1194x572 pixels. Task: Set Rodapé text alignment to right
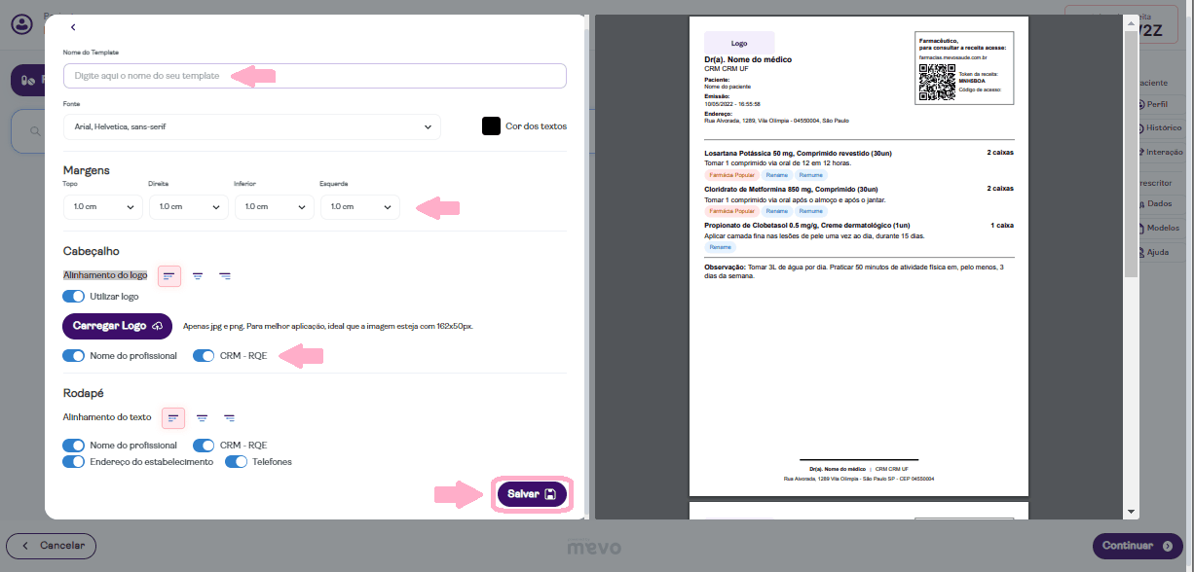pyautogui.click(x=229, y=417)
